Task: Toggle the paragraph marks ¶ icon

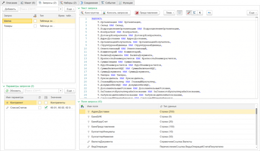Action: click(x=200, y=13)
